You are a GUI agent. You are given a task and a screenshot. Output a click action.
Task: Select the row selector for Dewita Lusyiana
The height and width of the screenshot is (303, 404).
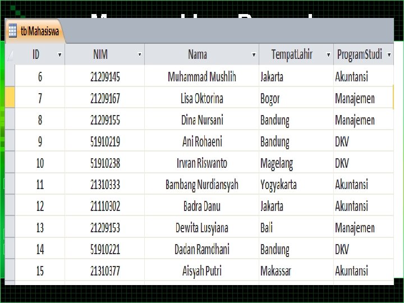pyautogui.click(x=10, y=227)
